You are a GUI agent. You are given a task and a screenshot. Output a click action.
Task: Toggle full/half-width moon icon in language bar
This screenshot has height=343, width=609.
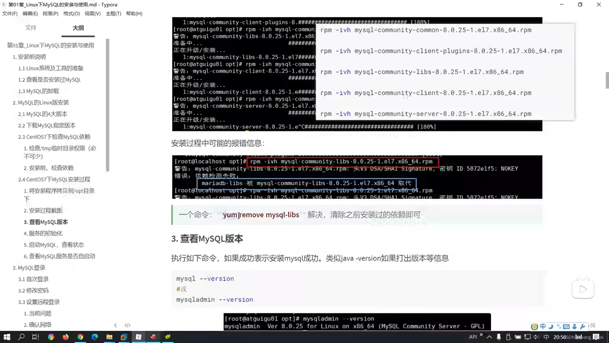(551, 326)
